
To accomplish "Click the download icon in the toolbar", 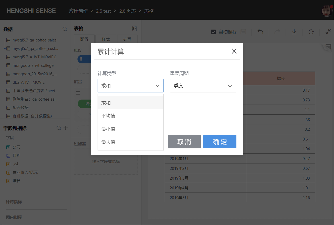I will click(x=294, y=32).
